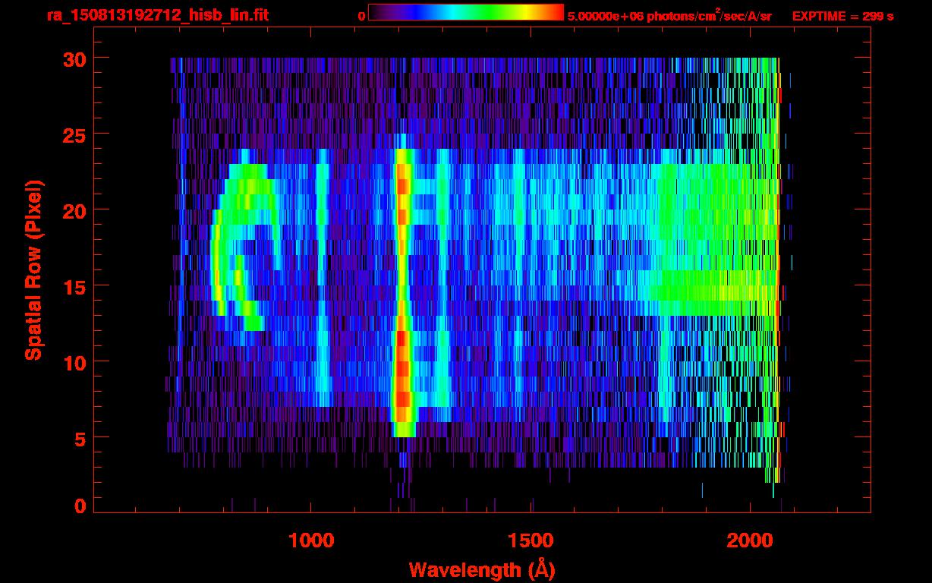Click the 2000 wavelength tick label
The image size is (932, 583).
pyautogui.click(x=750, y=540)
